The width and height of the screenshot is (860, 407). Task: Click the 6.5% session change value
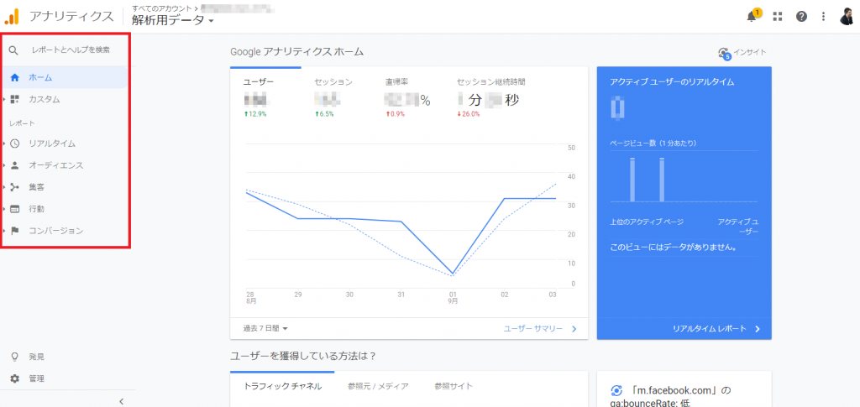point(323,114)
